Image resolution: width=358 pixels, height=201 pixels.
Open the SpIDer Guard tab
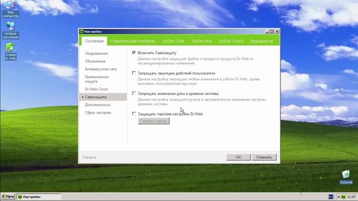(231, 41)
